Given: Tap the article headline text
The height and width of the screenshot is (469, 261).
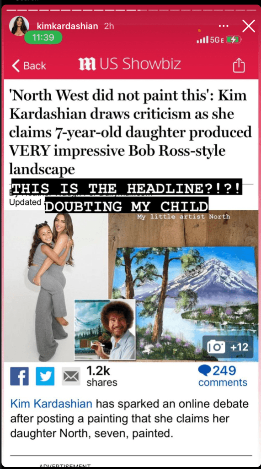Looking at the screenshot, I should [130, 132].
